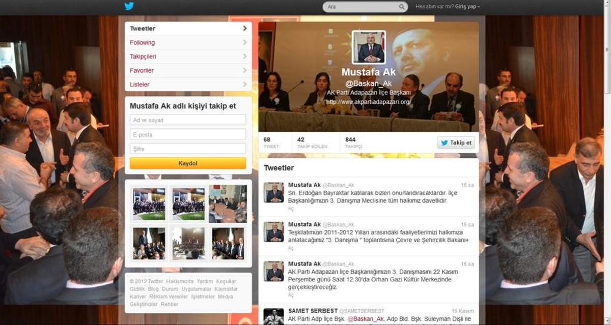
Task: Expand the Erdoğan Bayraktar tweet with Aç
Action: click(291, 209)
